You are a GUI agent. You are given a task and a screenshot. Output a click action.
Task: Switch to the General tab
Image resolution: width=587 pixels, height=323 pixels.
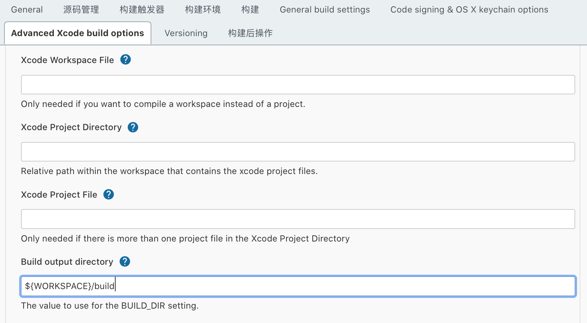(27, 10)
